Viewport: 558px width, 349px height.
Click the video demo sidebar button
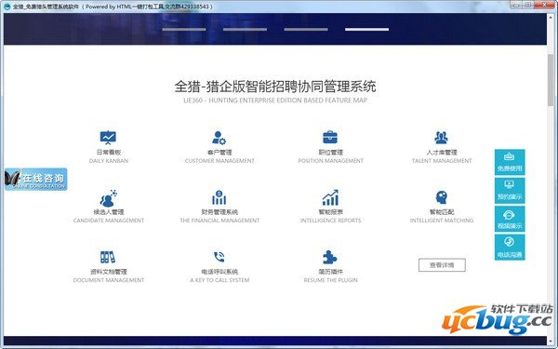pyautogui.click(x=510, y=220)
